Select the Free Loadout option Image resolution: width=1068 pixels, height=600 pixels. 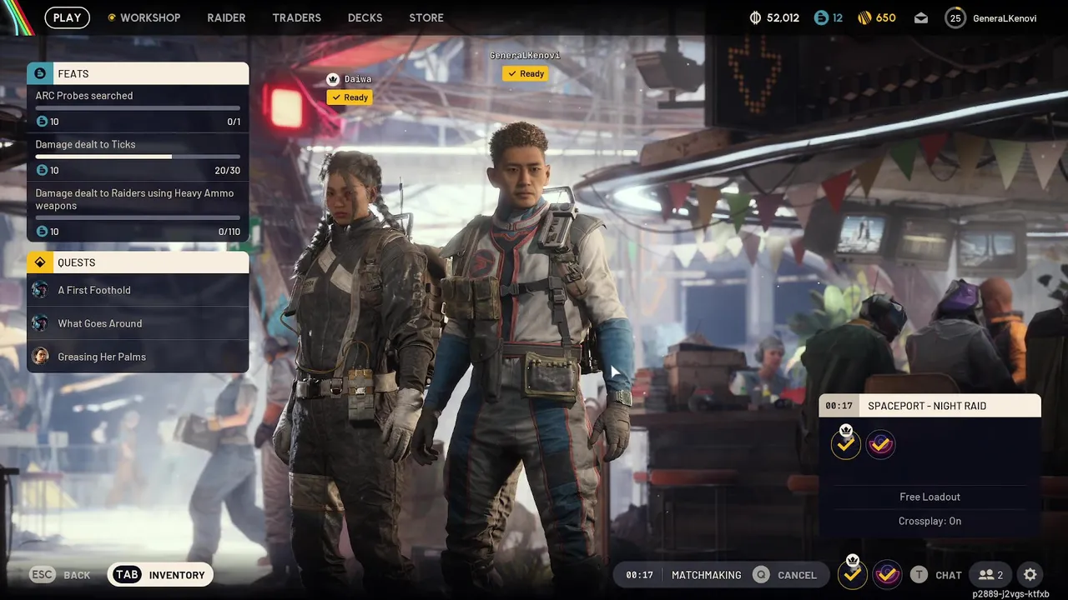click(929, 497)
